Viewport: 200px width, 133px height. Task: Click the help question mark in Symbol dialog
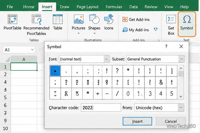pos(166,46)
